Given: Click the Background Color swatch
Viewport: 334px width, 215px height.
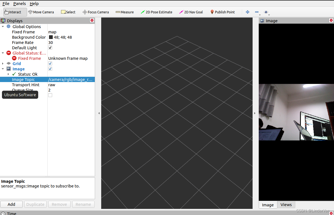Looking at the screenshot, I should click(x=51, y=37).
